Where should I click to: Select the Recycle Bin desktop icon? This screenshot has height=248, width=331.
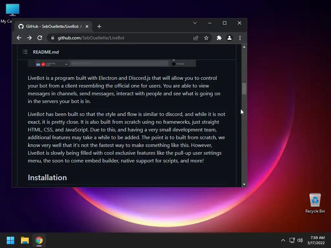(315, 203)
